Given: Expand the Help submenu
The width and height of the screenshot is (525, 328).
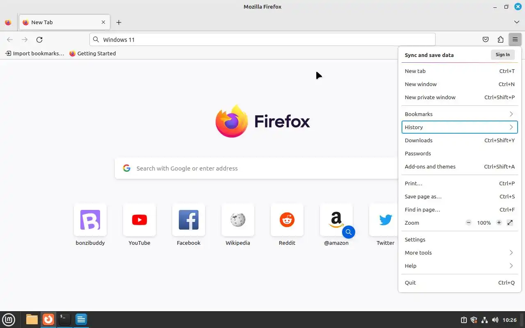Looking at the screenshot, I should click(459, 266).
